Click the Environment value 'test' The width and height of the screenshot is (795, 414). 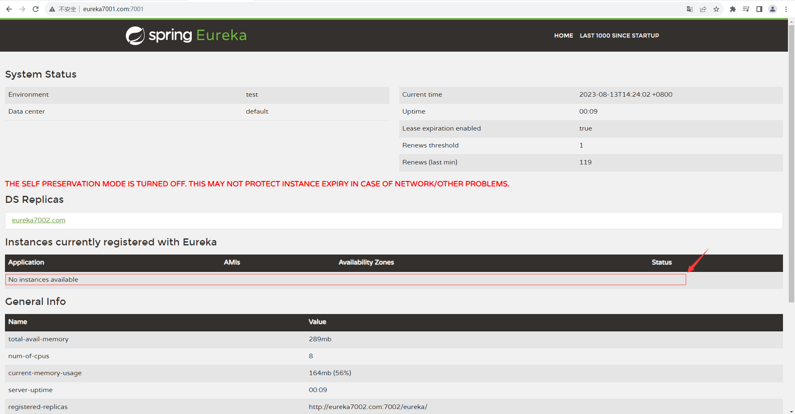[252, 95]
